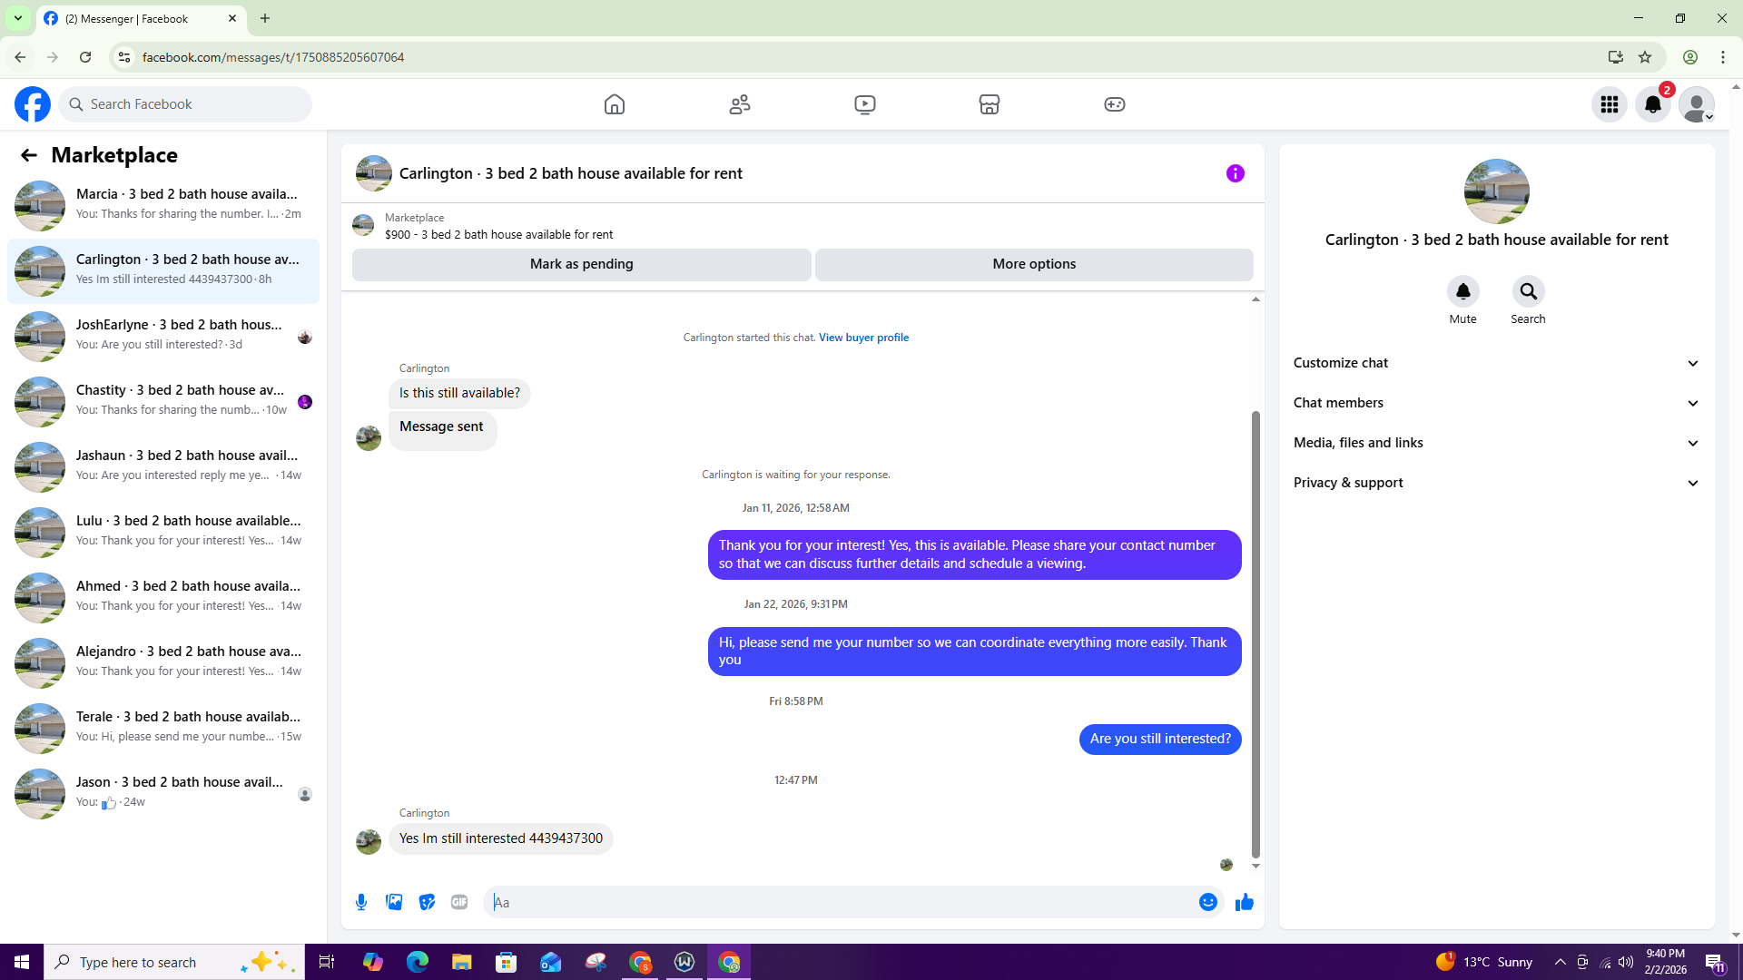
Task: Choose a GIF icon
Action: tap(459, 902)
